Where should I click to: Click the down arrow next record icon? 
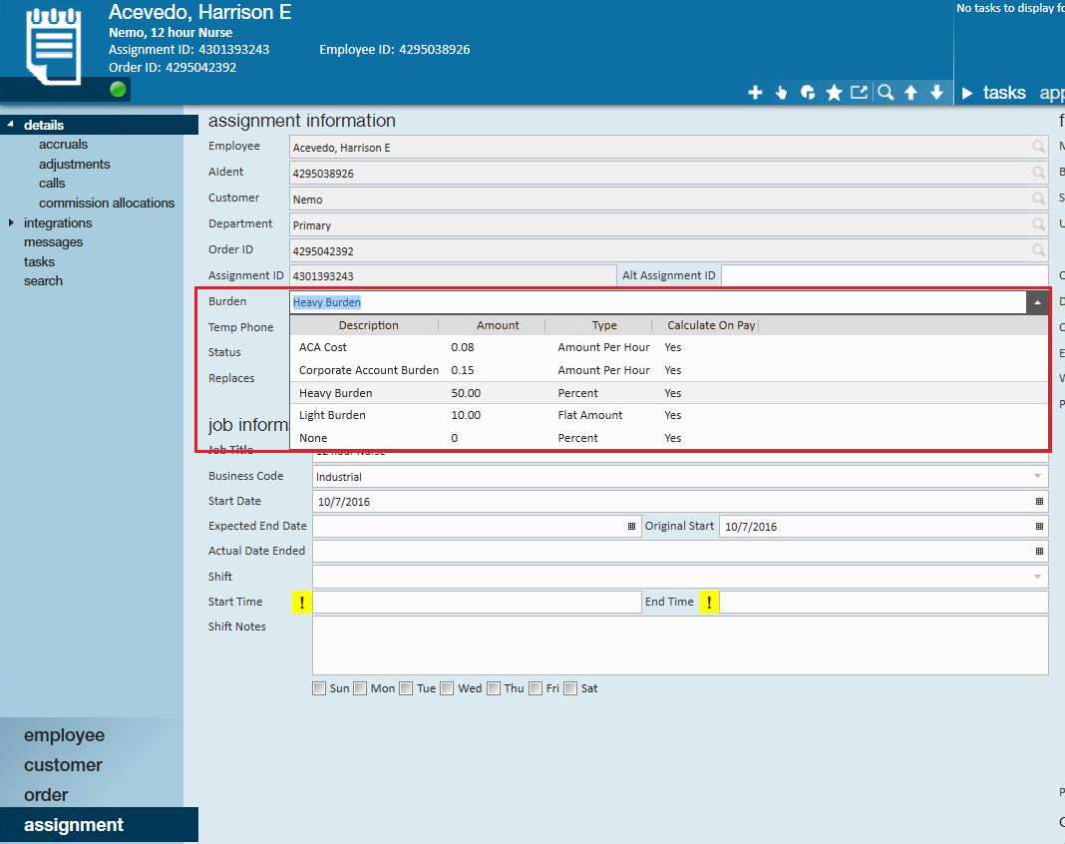click(936, 93)
